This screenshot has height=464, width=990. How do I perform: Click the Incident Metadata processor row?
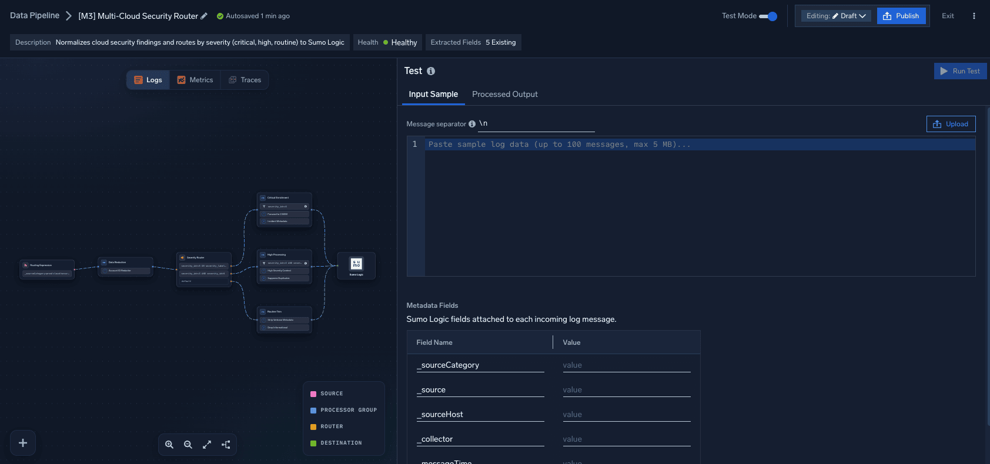(285, 221)
